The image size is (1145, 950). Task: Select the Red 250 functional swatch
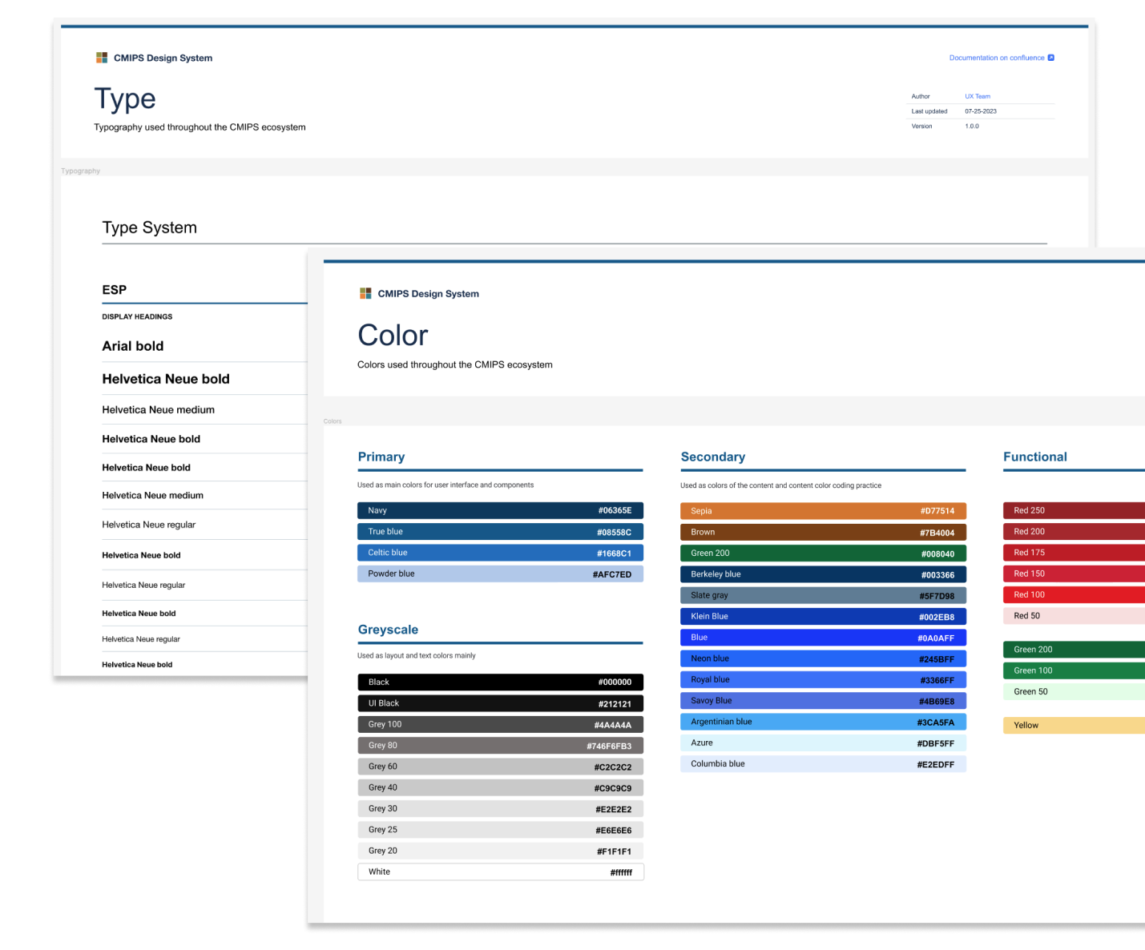coord(1074,510)
